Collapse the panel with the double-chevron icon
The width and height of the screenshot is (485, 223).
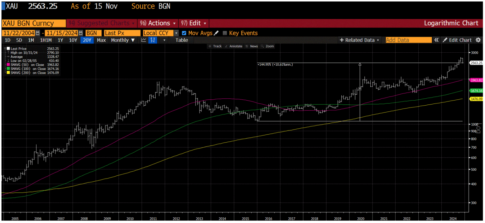436,40
